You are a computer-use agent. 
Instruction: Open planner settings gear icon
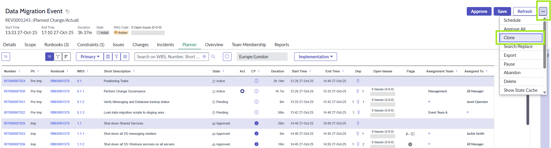[125, 56]
